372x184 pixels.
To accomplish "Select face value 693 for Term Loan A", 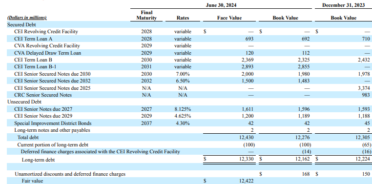I will (x=249, y=39).
